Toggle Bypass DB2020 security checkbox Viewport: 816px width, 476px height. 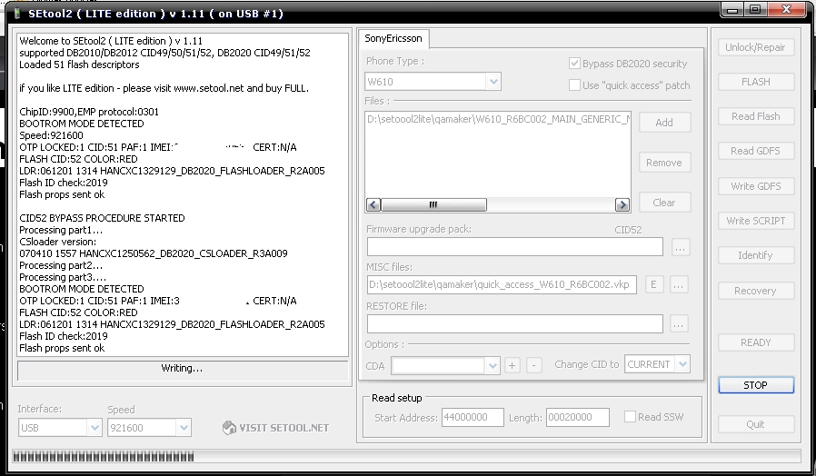(574, 64)
